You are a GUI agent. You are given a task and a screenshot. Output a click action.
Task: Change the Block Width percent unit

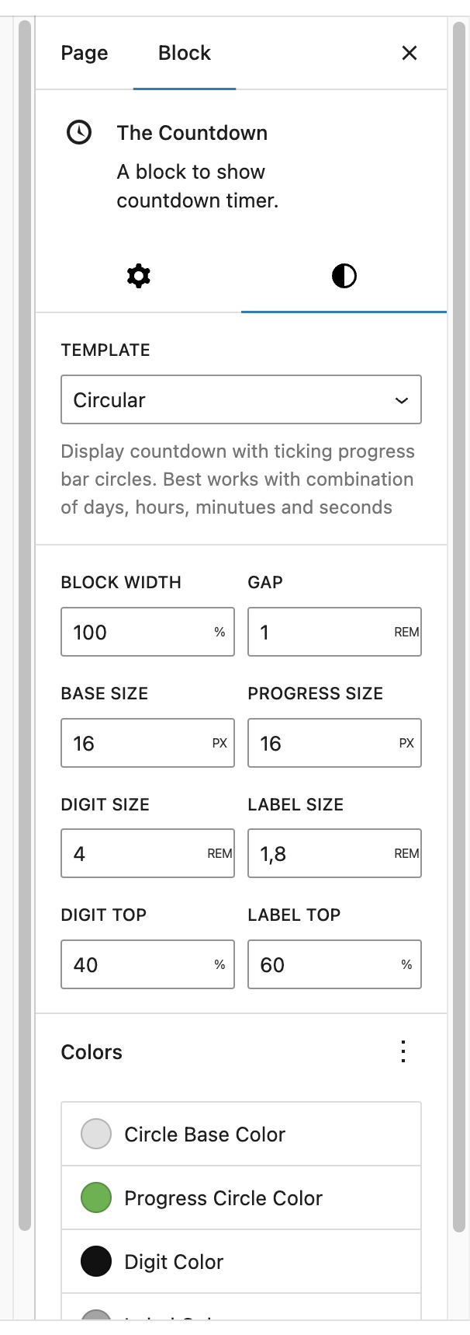pyautogui.click(x=219, y=632)
